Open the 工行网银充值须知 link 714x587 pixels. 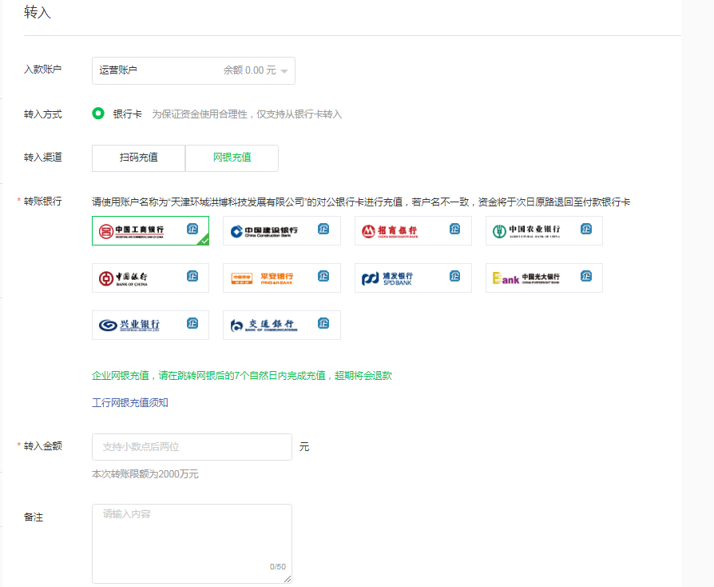pyautogui.click(x=130, y=403)
